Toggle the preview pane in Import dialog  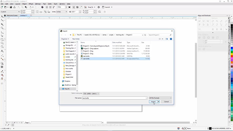pos(166,39)
